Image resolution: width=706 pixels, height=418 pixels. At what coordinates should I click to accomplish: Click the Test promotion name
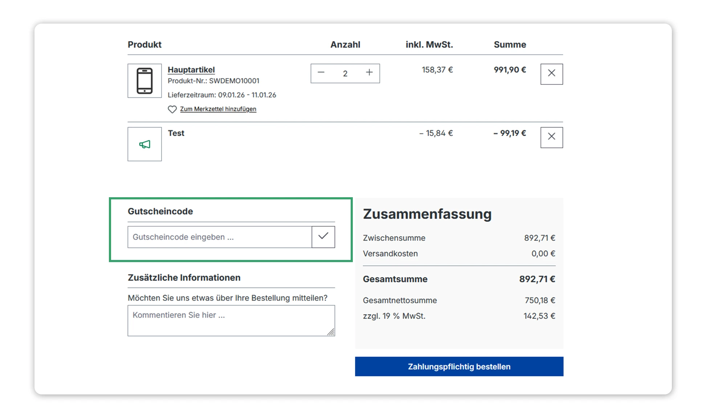[176, 133]
